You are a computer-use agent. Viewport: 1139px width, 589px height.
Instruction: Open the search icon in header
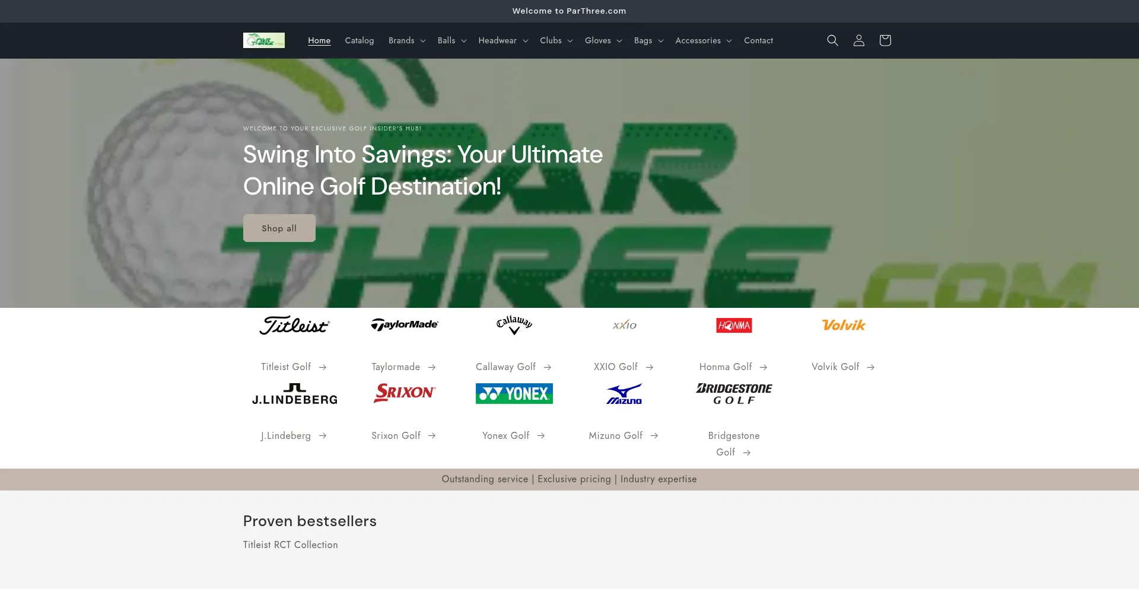[x=832, y=40]
